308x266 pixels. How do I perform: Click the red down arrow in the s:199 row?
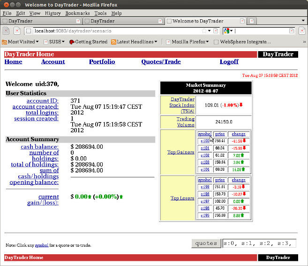point(243,187)
